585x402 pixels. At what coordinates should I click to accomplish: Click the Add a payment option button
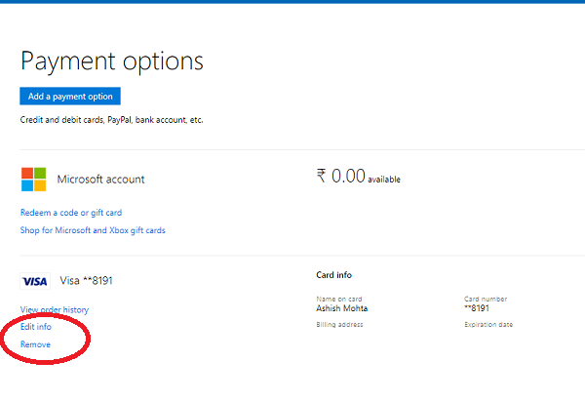pos(70,97)
